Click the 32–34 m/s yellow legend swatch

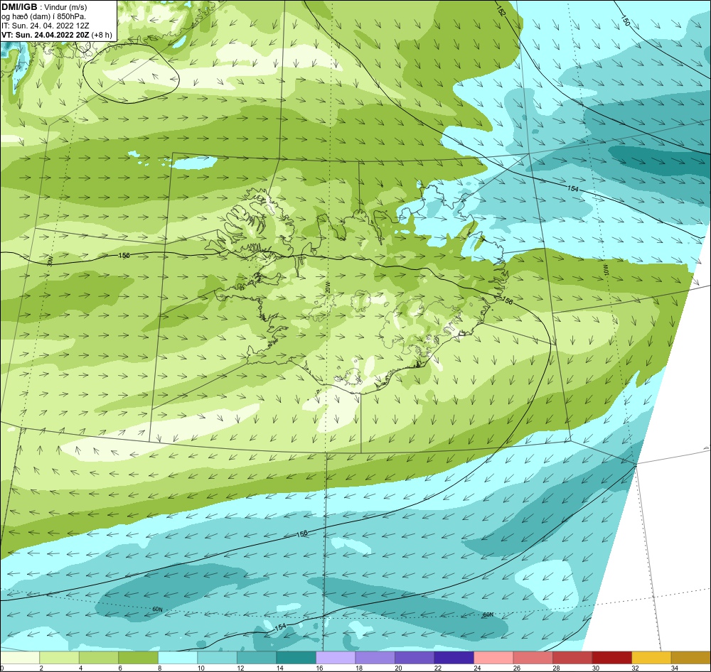point(651,658)
